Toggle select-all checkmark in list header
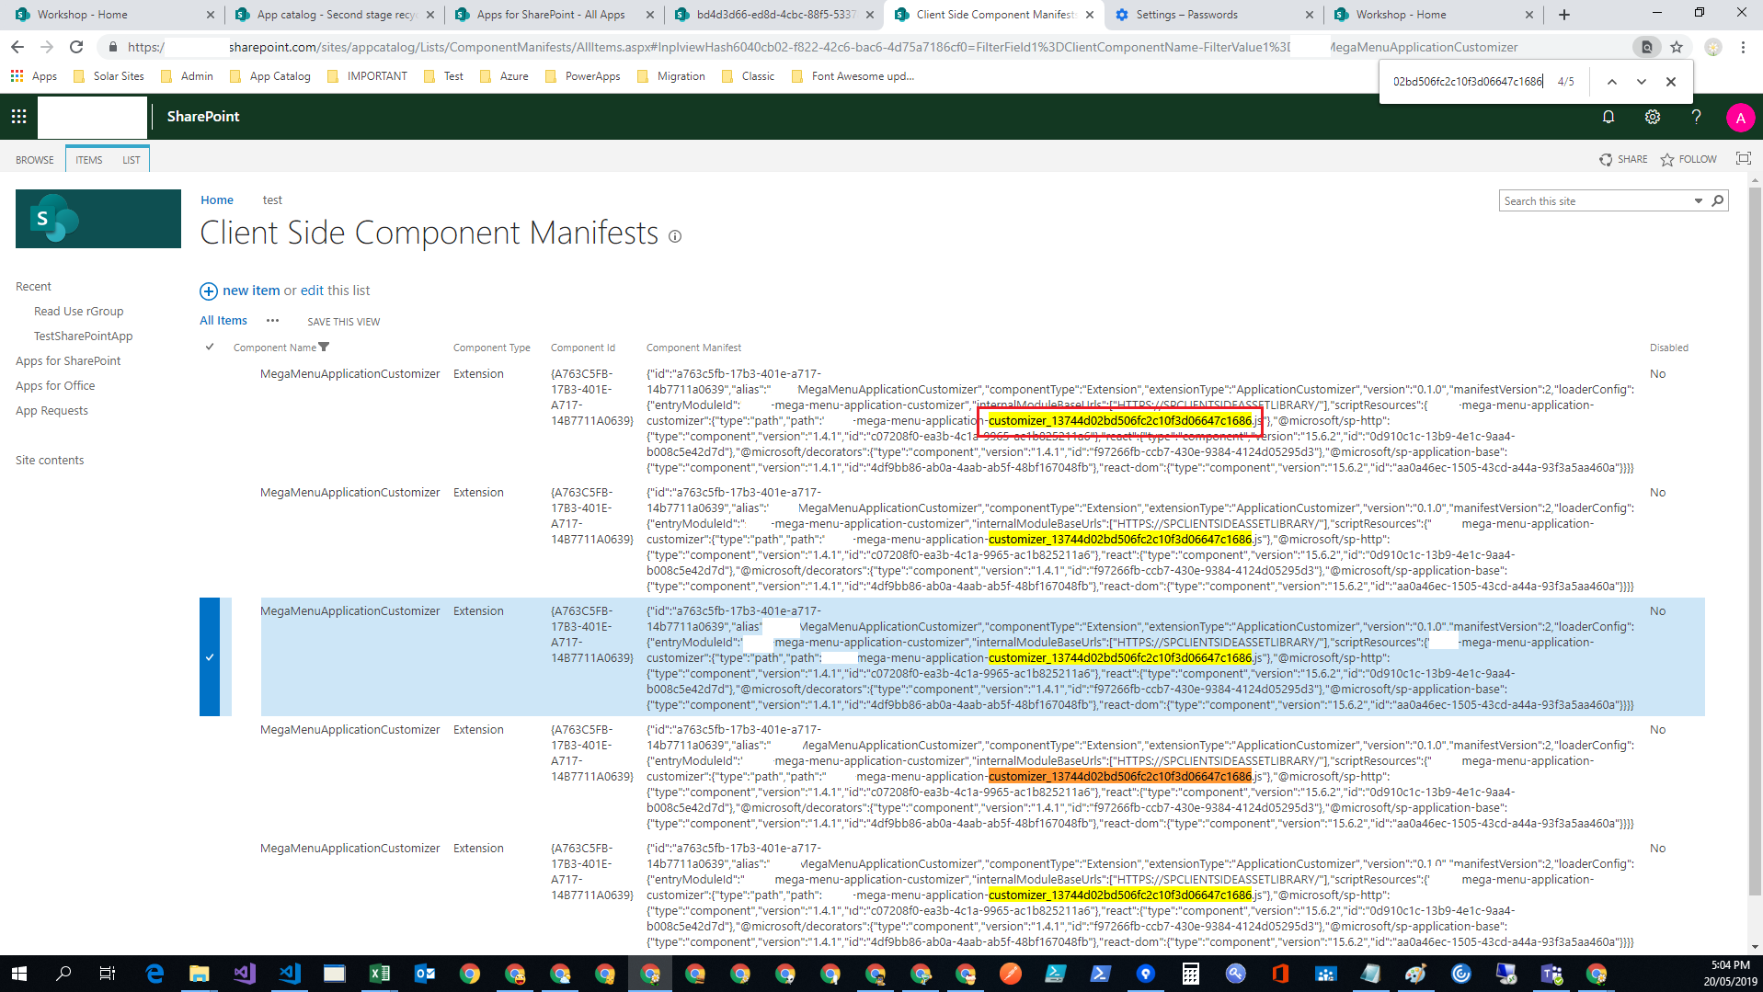Viewport: 1763px width, 992px height. coord(210,347)
